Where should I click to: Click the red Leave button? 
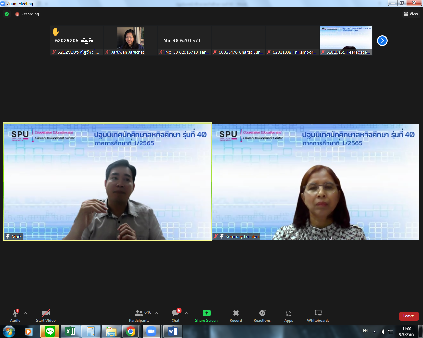(x=408, y=316)
